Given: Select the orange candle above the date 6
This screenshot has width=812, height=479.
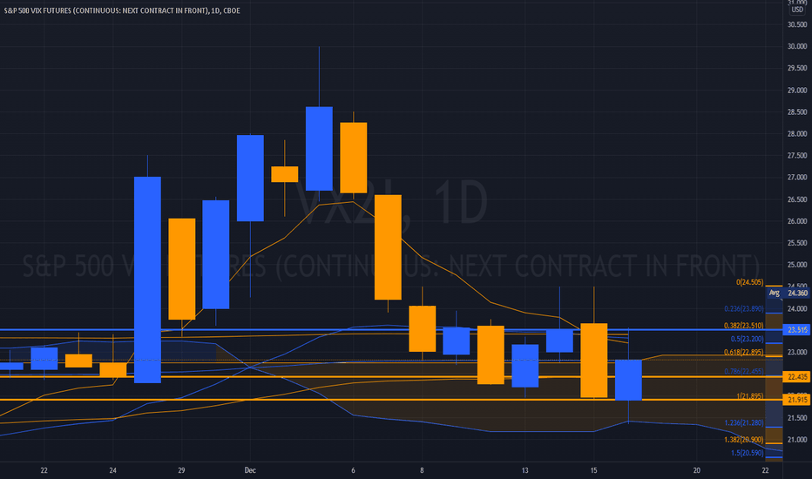Looking at the screenshot, I should [354, 158].
